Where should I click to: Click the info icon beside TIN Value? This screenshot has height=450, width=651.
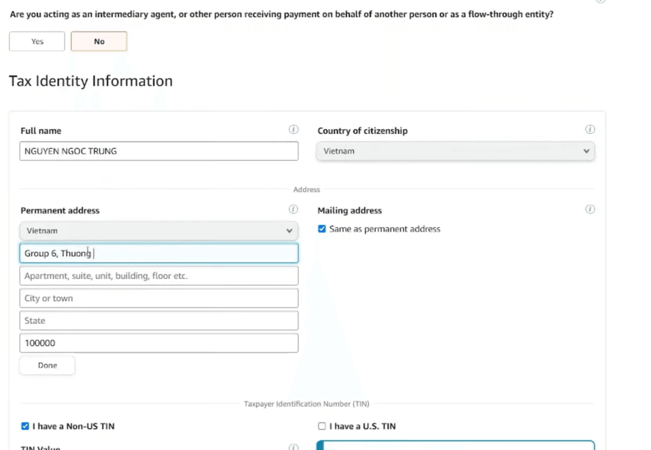(293, 447)
